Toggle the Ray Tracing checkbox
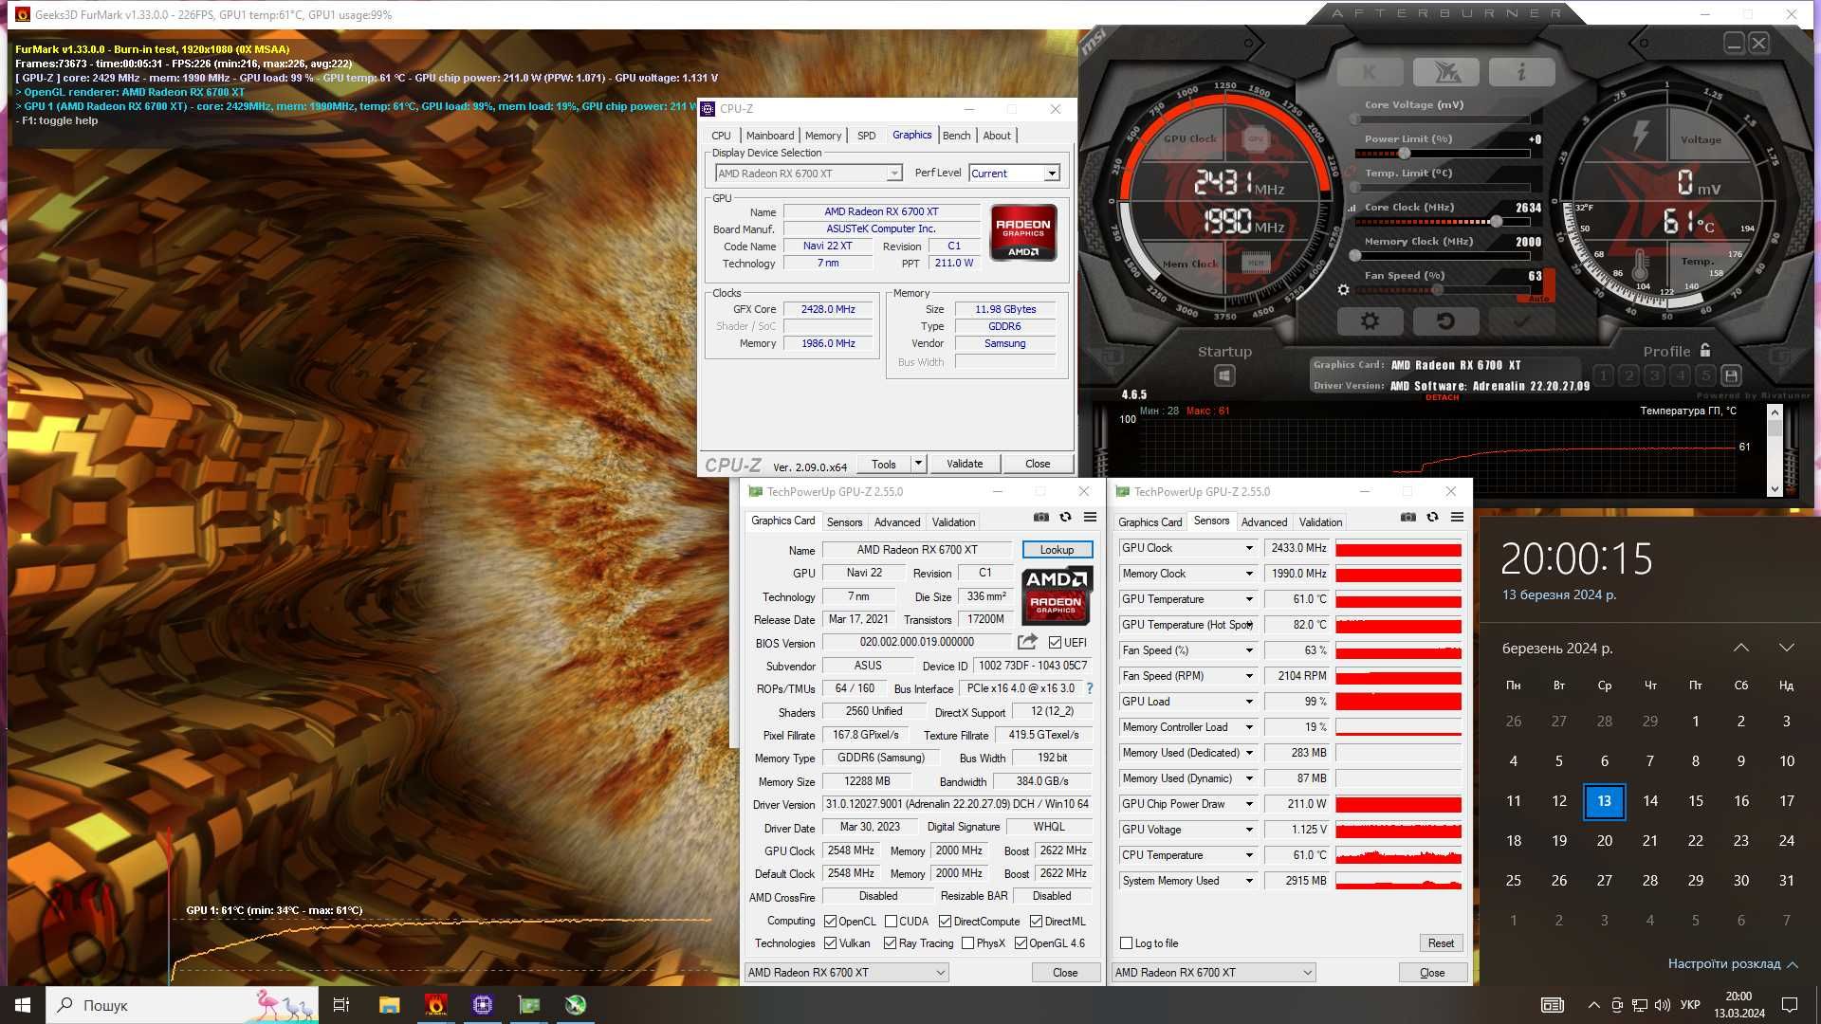Viewport: 1821px width, 1024px height. pyautogui.click(x=890, y=943)
